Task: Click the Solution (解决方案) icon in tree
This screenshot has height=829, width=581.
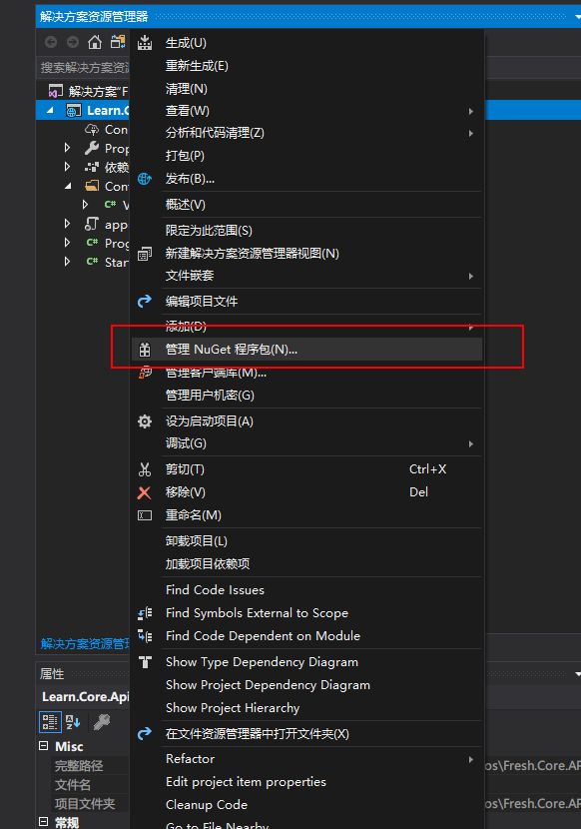Action: pyautogui.click(x=56, y=91)
